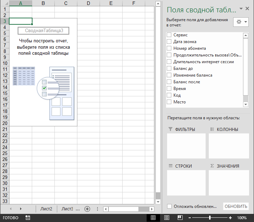Open zoom dialog via 100% label
Viewport: 254px width, 222px height.
coord(242,218)
